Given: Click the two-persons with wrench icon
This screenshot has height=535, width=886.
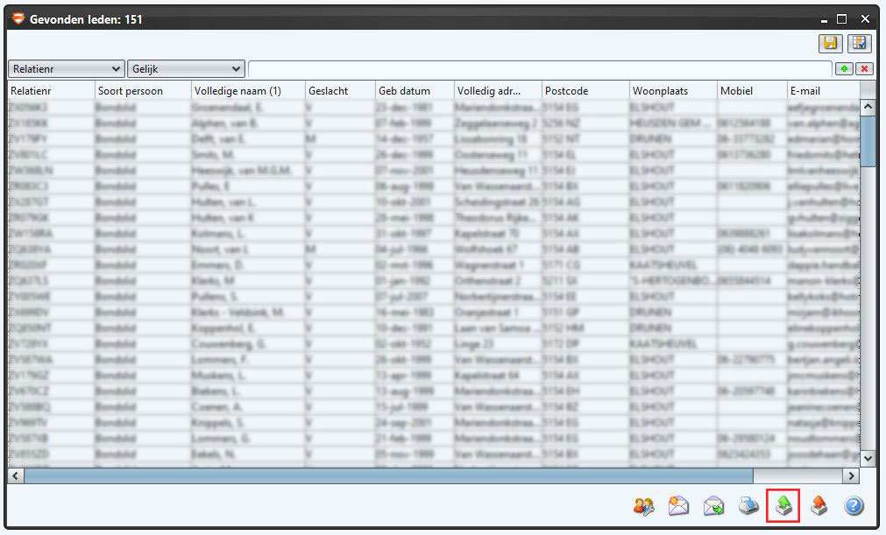Looking at the screenshot, I should pyautogui.click(x=644, y=506).
